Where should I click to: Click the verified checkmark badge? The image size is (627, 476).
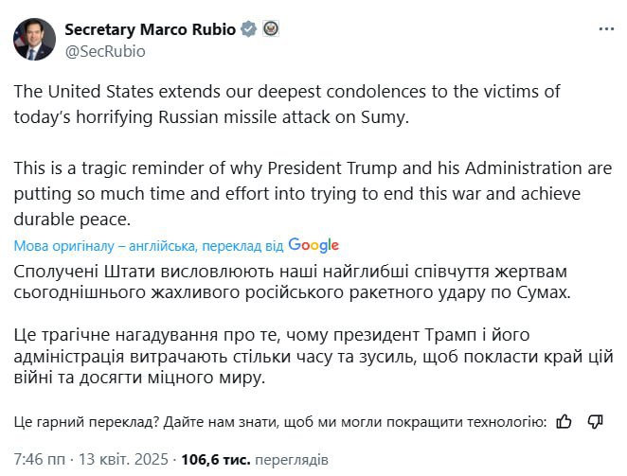[249, 29]
